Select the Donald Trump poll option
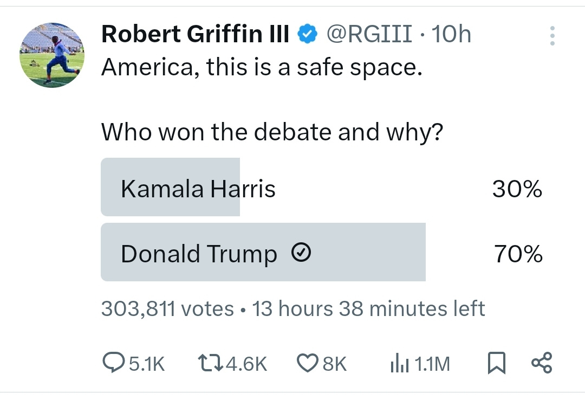The height and width of the screenshot is (406, 585). click(x=199, y=254)
